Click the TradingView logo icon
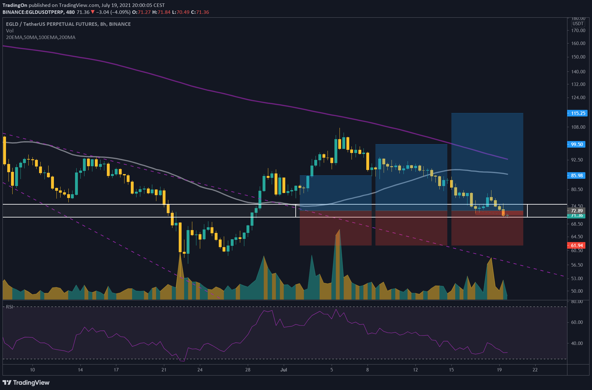592x390 pixels. pyautogui.click(x=7, y=382)
